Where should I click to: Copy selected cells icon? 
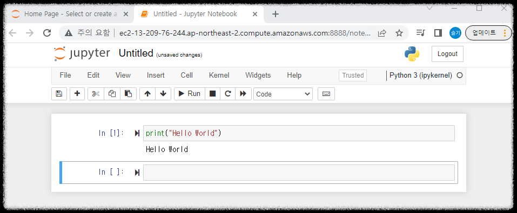tap(112, 94)
